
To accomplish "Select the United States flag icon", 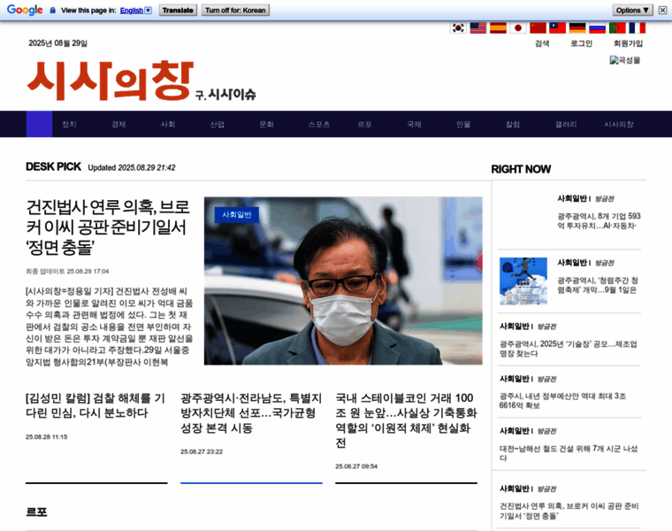I will (x=478, y=27).
